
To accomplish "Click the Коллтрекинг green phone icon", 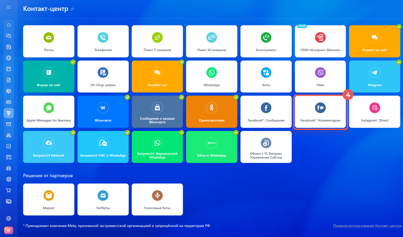I will pyautogui.click(x=266, y=38).
